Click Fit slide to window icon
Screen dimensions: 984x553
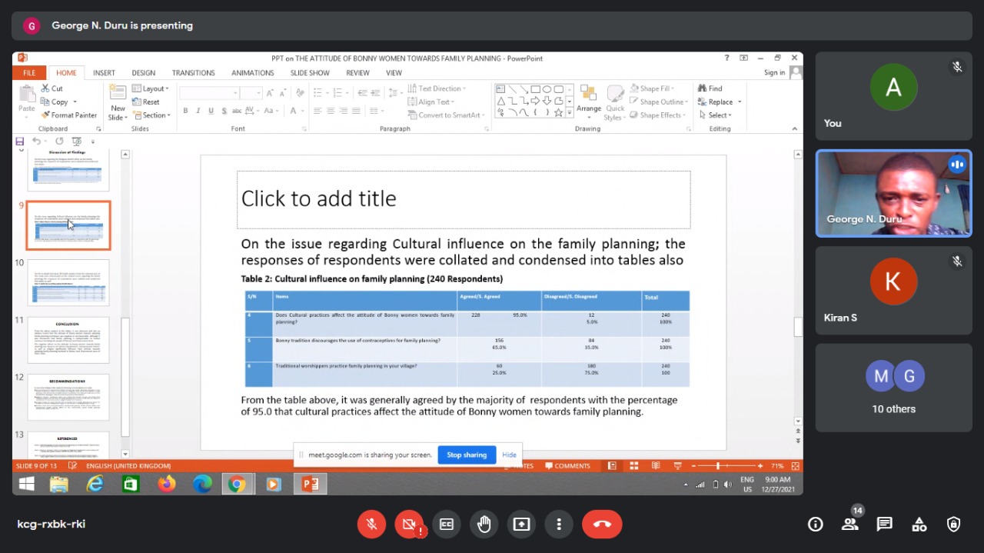click(796, 466)
